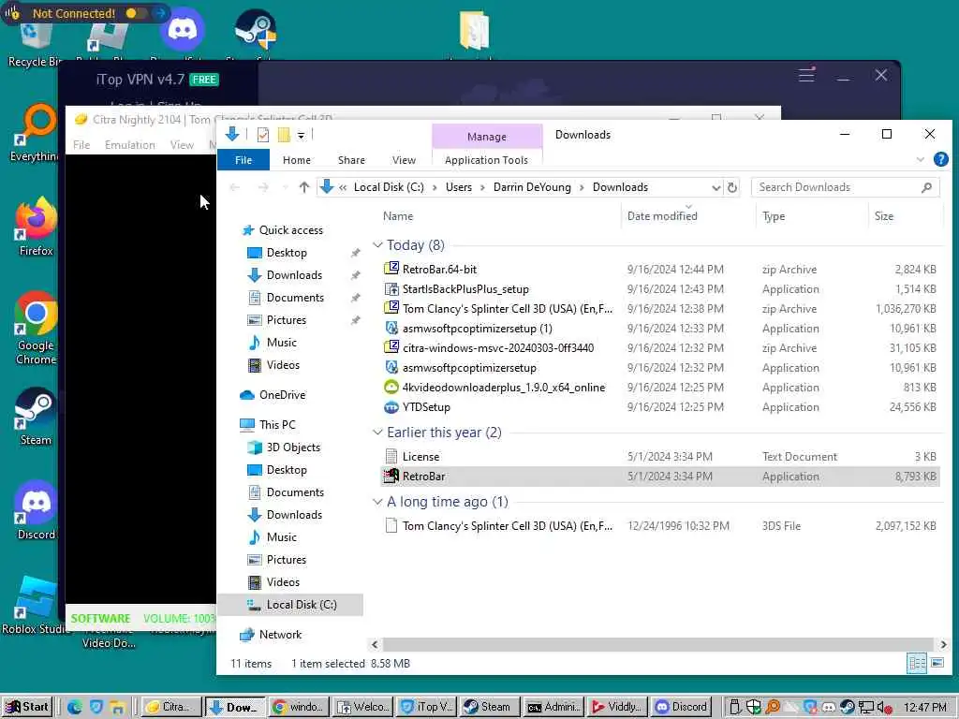
Task: Click the Type column header
Action: tap(773, 216)
